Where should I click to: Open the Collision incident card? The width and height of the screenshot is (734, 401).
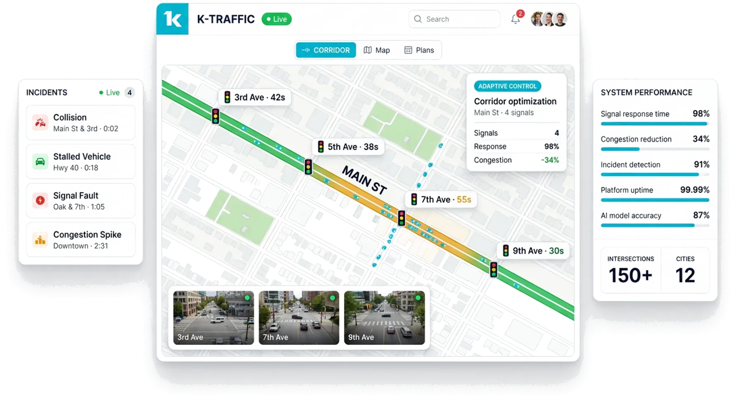81,122
